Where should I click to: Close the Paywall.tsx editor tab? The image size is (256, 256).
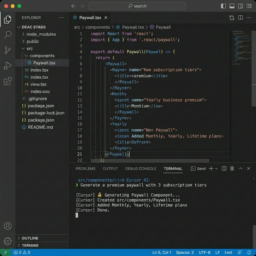click(106, 18)
